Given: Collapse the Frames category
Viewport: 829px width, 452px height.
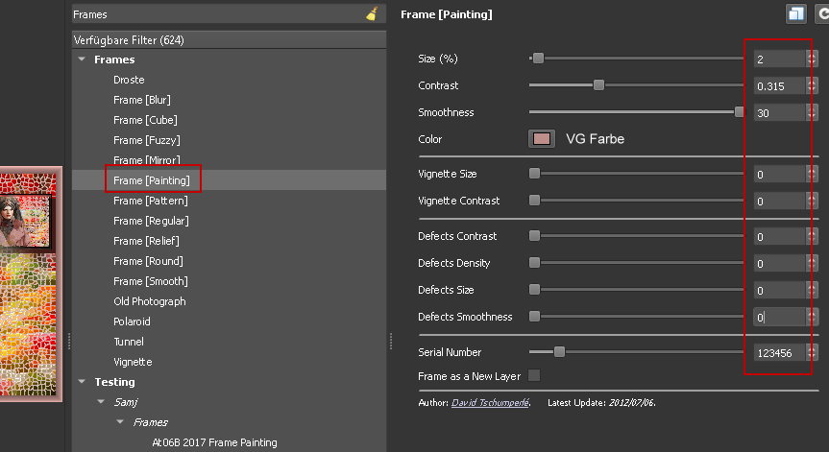Looking at the screenshot, I should pyautogui.click(x=82, y=60).
